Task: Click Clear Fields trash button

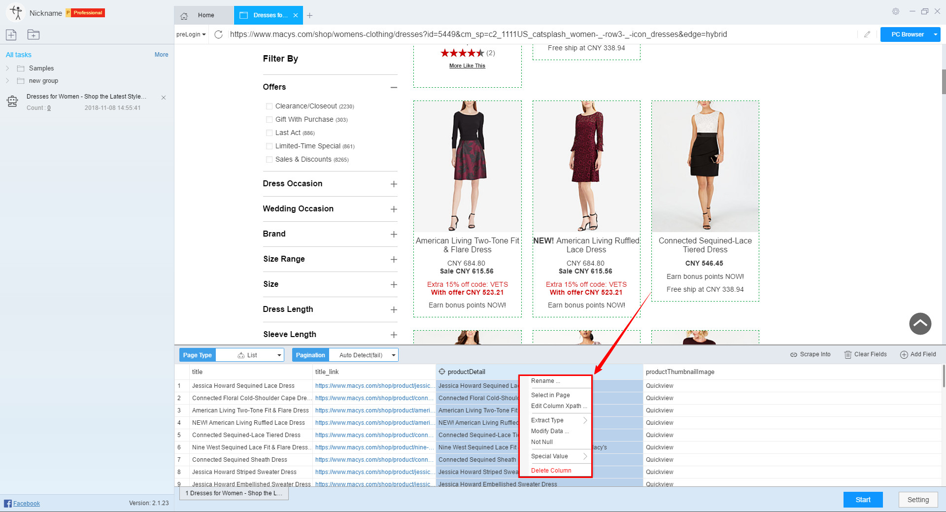Action: (x=866, y=354)
